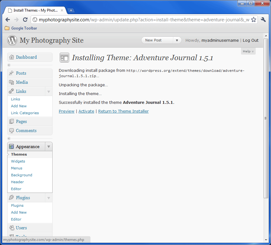Open Background under Appearance
Viewport: 271px width, 245px height.
[22, 175]
